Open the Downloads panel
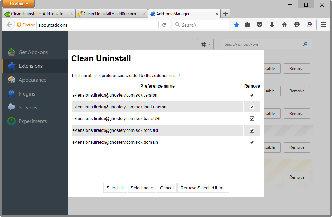332x217 pixels. tap(272, 25)
